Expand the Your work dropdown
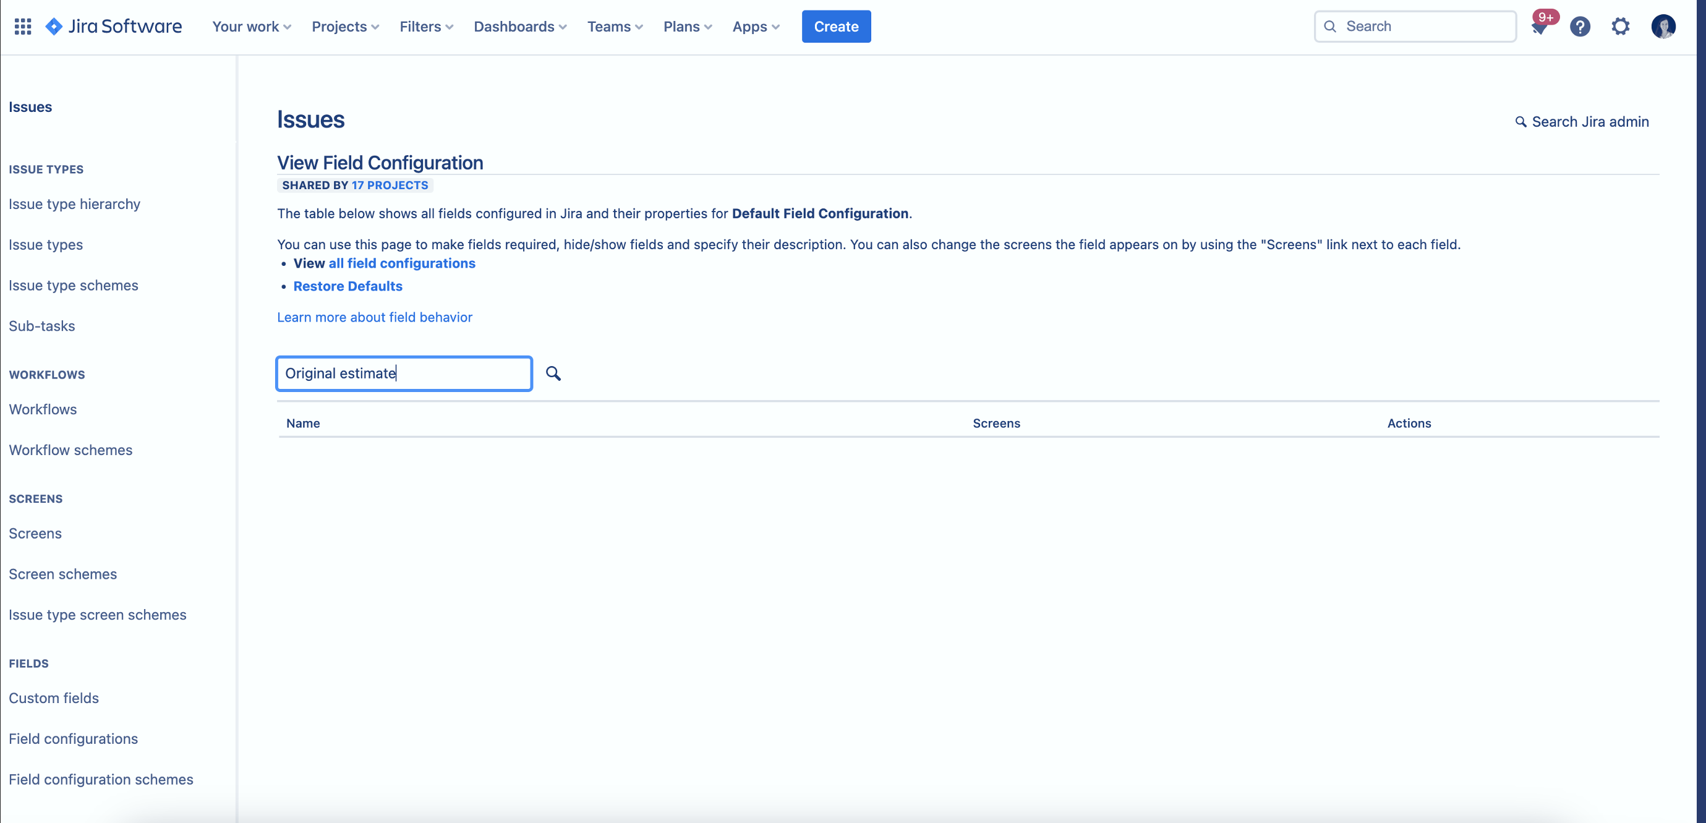 [252, 27]
